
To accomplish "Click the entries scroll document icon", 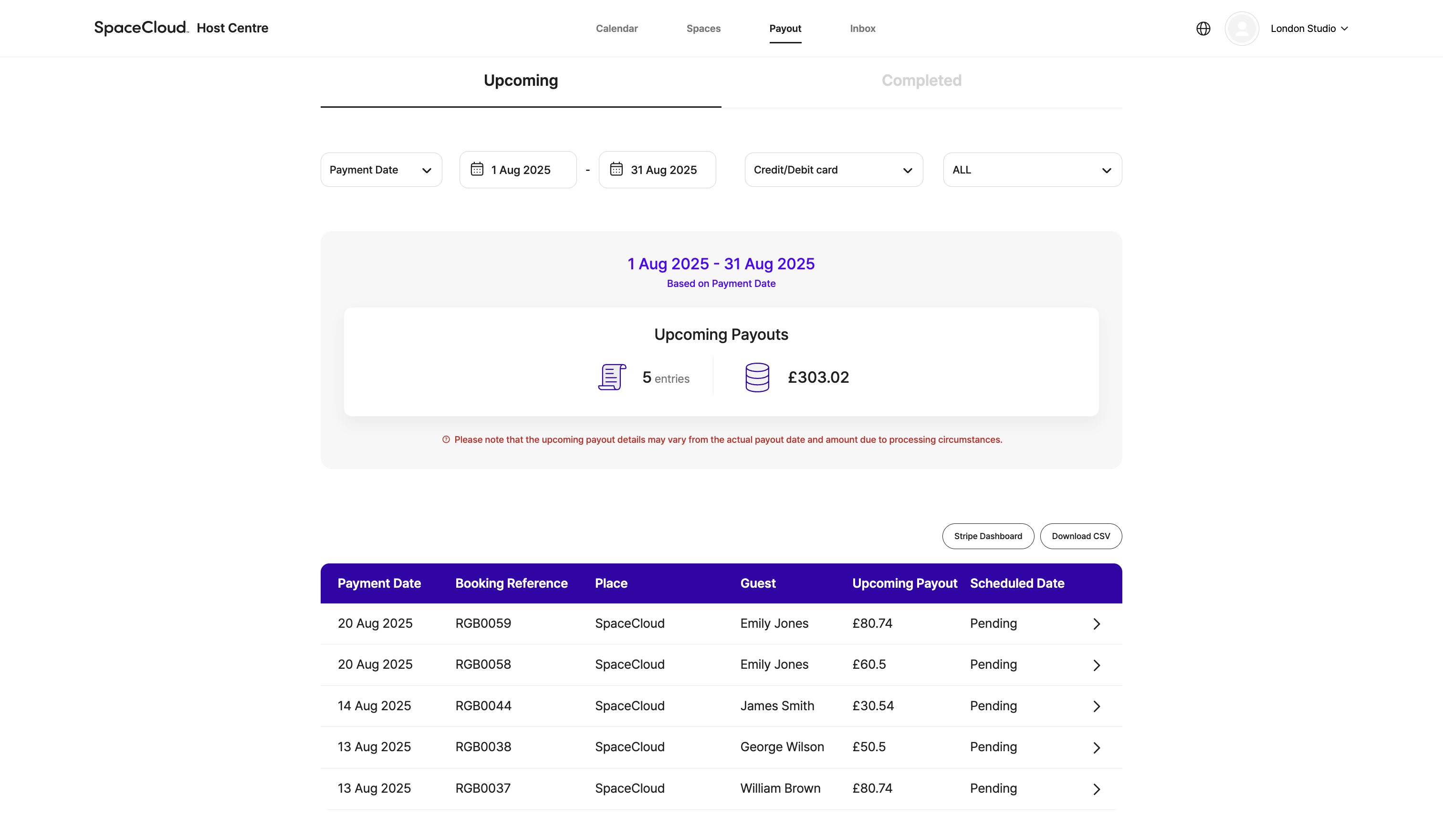I will pyautogui.click(x=612, y=377).
